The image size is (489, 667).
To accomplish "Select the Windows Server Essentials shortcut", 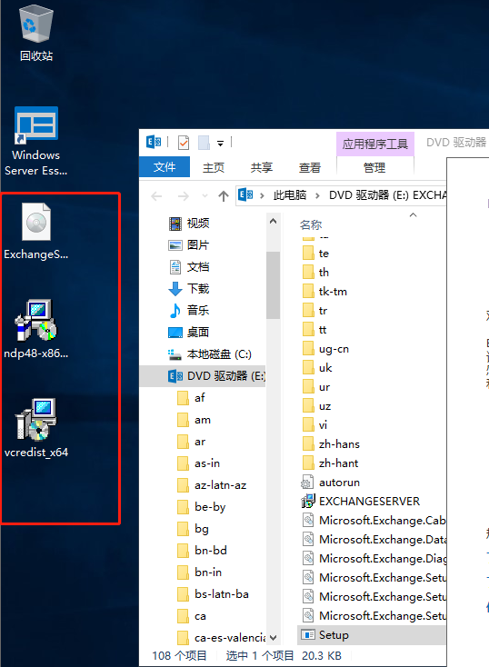I will 36,141.
